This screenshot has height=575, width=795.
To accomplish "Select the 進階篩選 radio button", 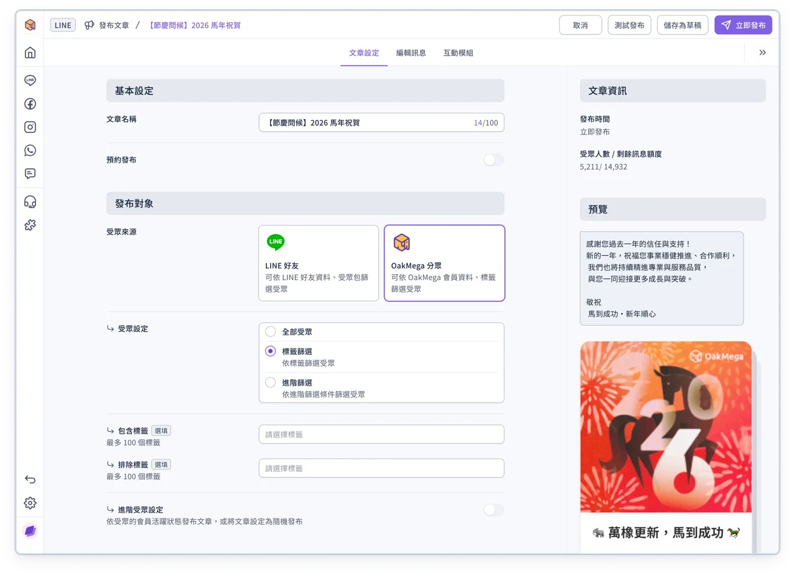I will tap(270, 383).
